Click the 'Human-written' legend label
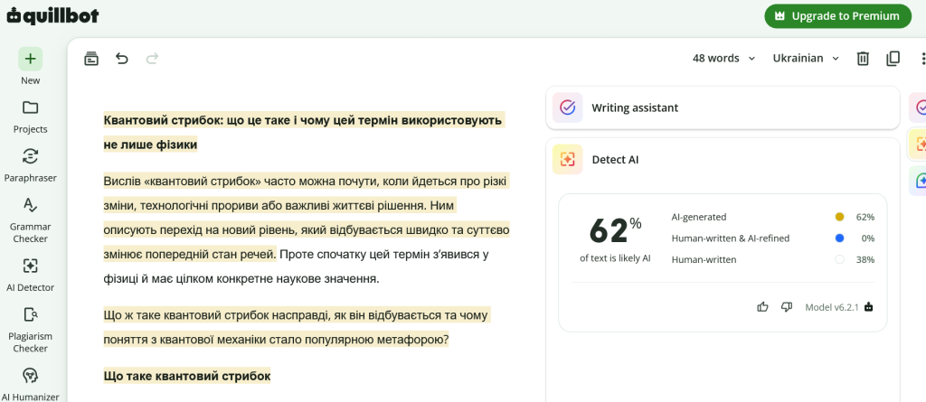This screenshot has height=402, width=926. (x=704, y=260)
